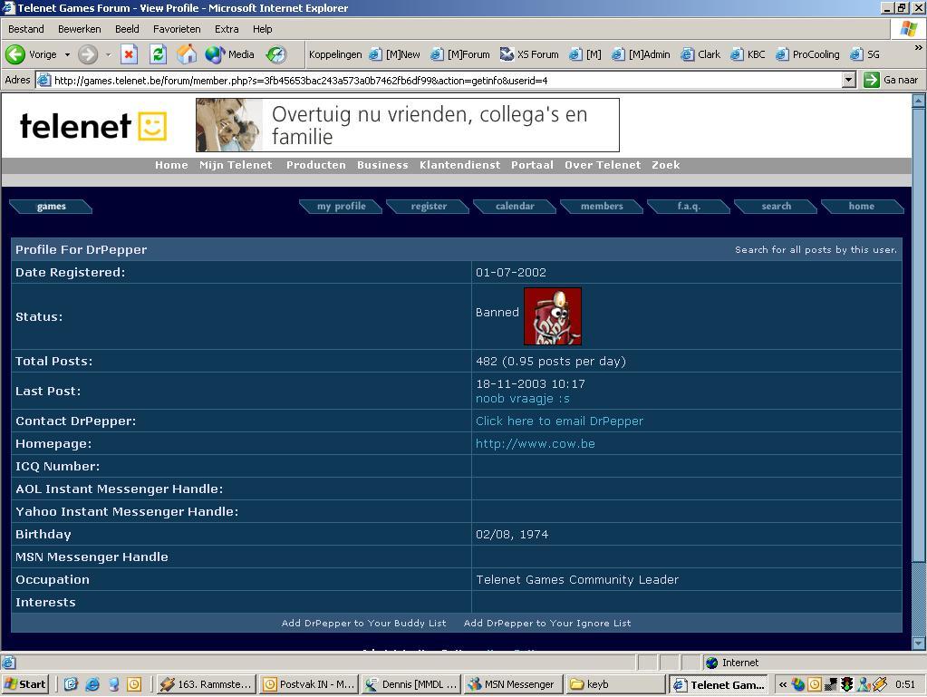The width and height of the screenshot is (927, 697).
Task: Select the games forum tab
Action: [x=51, y=207]
